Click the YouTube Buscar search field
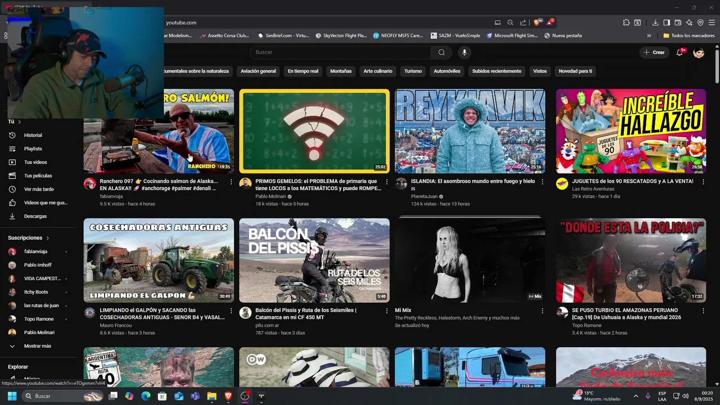This screenshot has width=720, height=405. [341, 52]
